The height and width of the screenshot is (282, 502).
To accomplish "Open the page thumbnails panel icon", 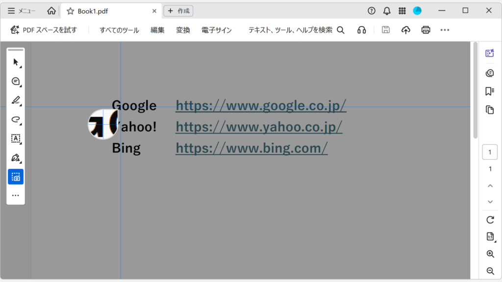I will point(490,110).
